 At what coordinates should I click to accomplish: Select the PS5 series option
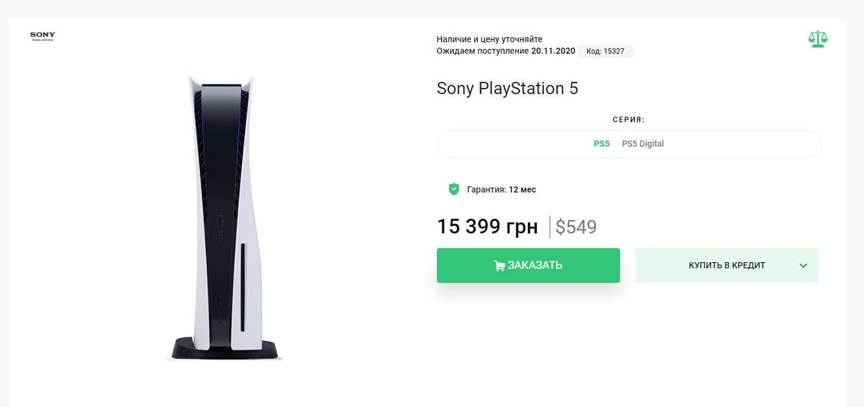click(x=601, y=144)
